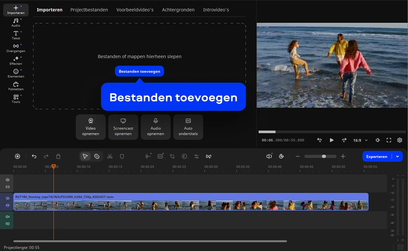The height and width of the screenshot is (251, 408).
Task: Open the Elementen panel
Action: 16,73
